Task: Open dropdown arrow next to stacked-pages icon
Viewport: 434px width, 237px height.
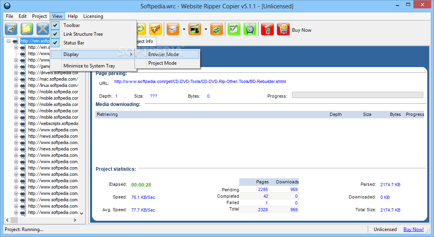Action: [184, 29]
